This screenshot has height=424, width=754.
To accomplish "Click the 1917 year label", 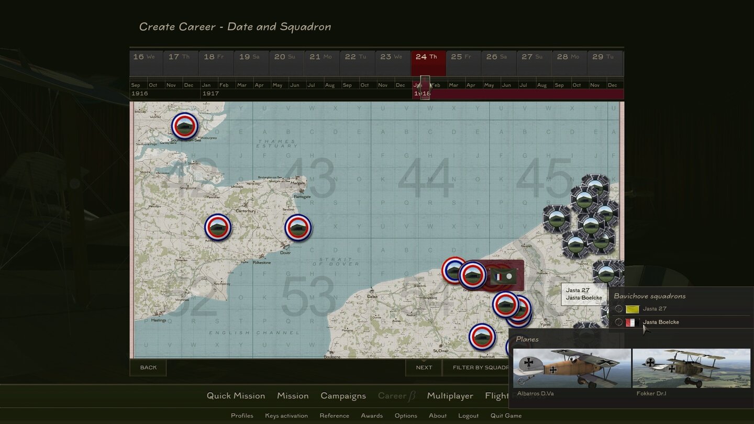I will [x=210, y=94].
